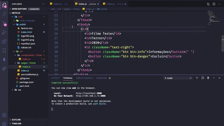Screen dimensions: 224x126
Task: Open the Manage settings gear
Action: pyautogui.click(x=4, y=124)
